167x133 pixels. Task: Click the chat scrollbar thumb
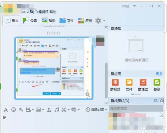106,81
